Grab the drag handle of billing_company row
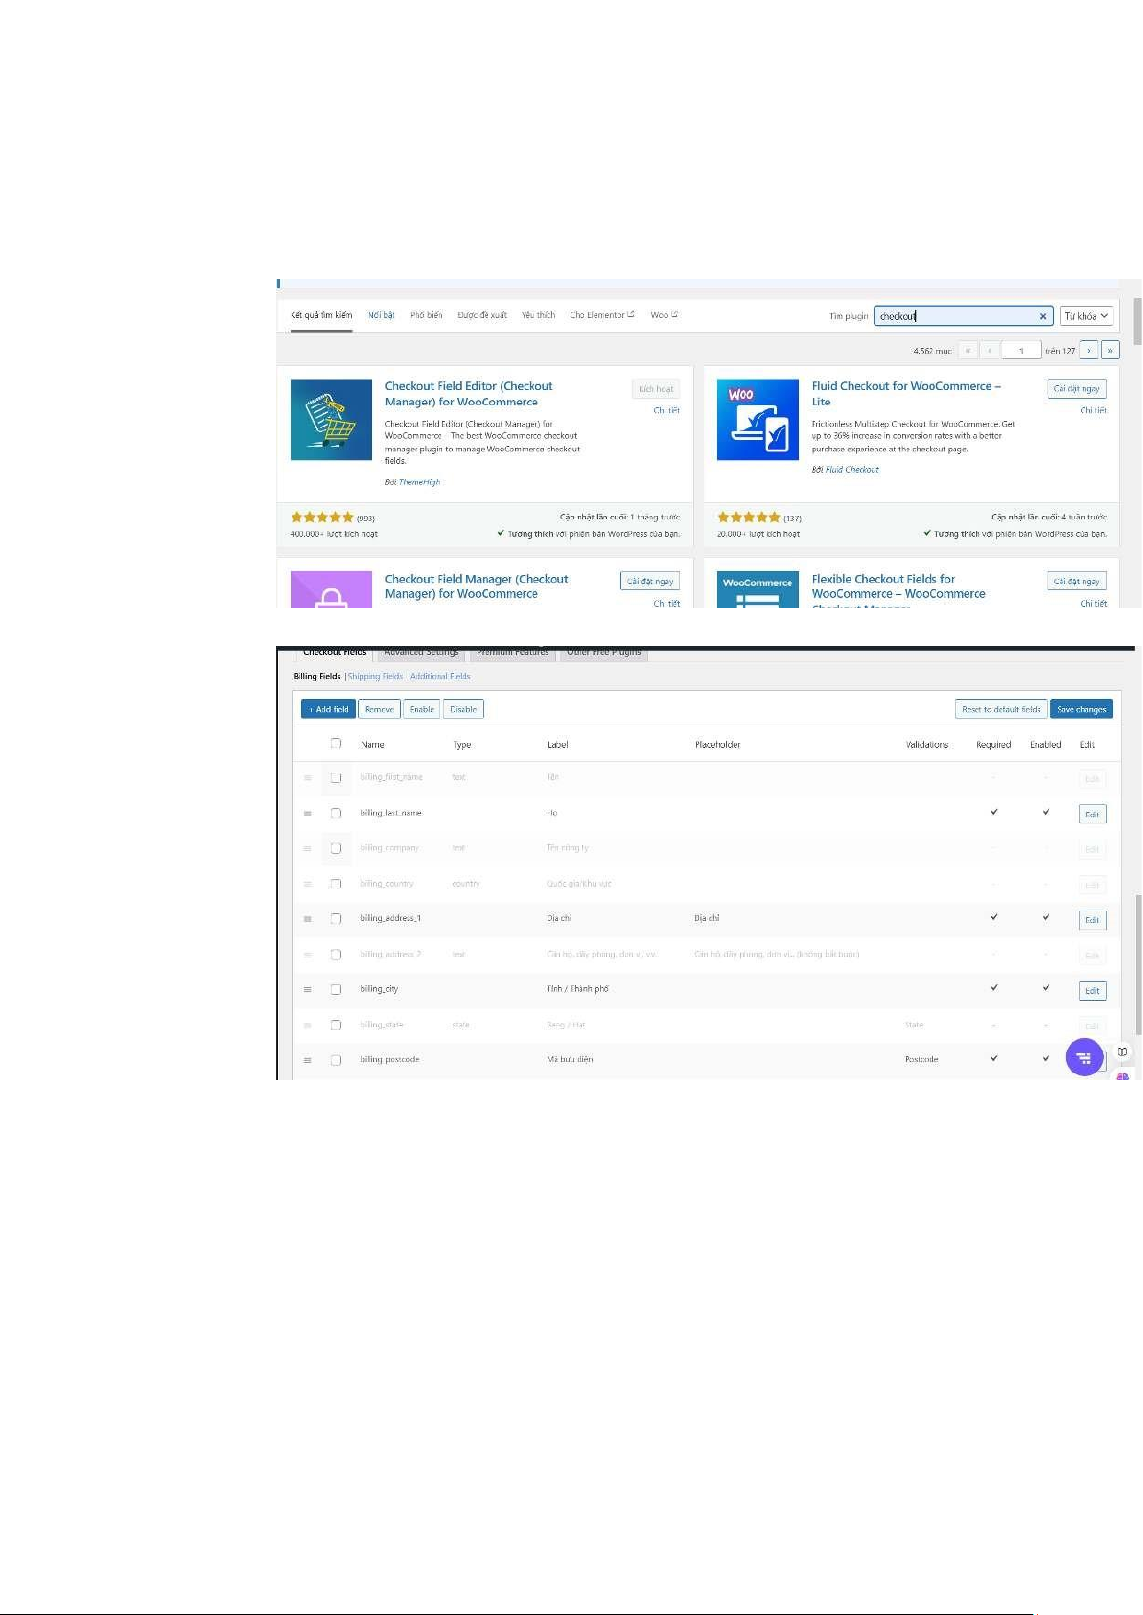 (307, 848)
